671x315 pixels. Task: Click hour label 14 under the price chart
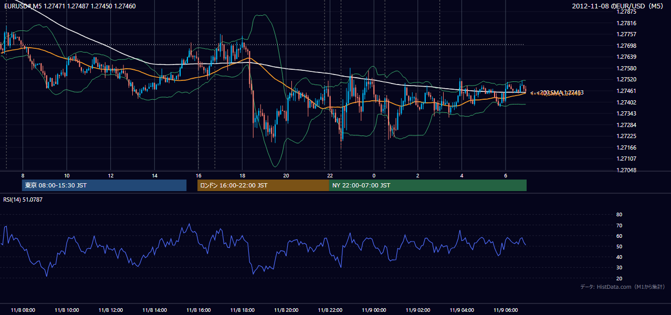154,175
